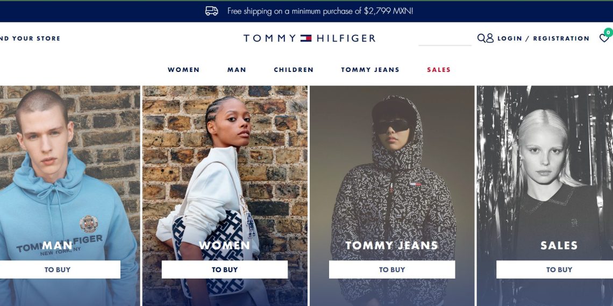Image resolution: width=613 pixels, height=306 pixels.
Task: Select the Tommy Jeans hooded jacket image
Action: [392, 196]
